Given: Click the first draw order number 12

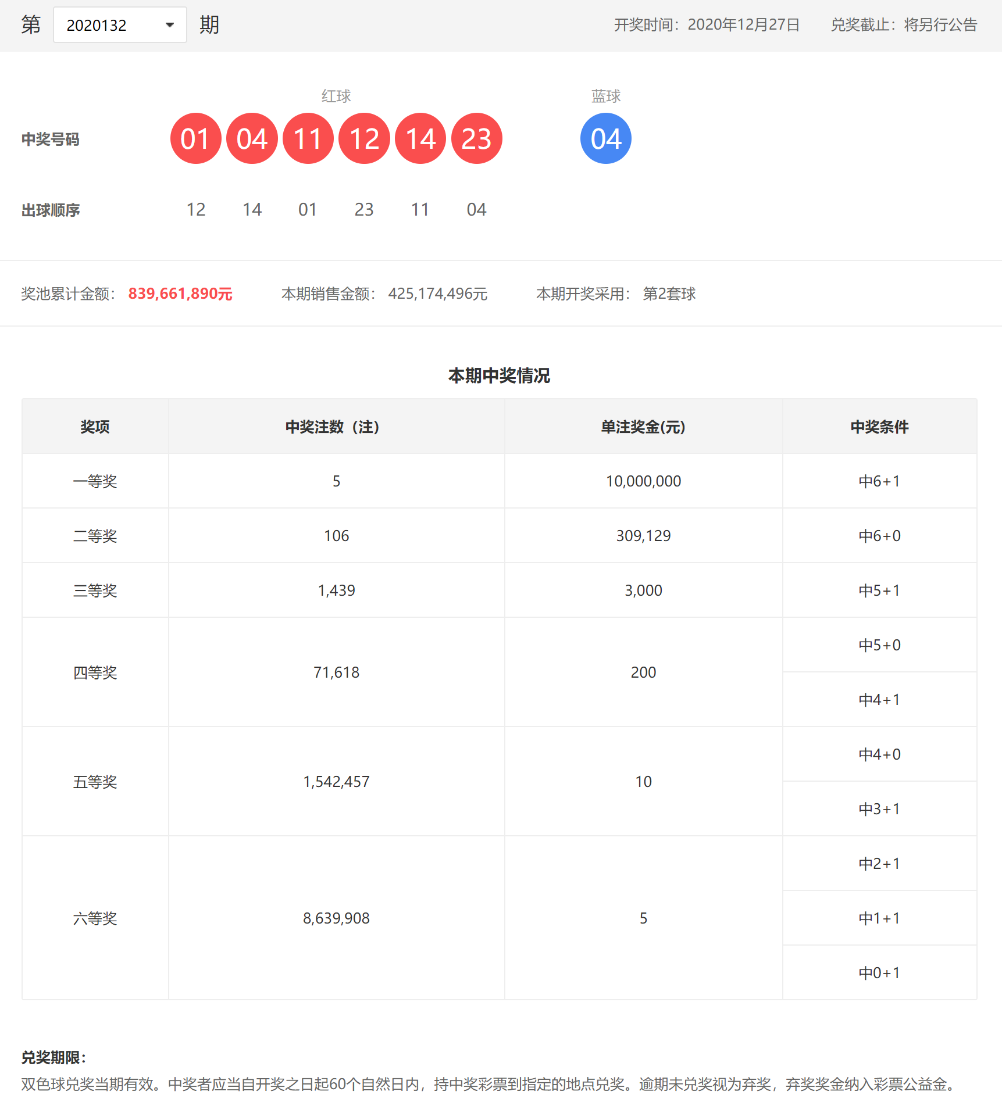Looking at the screenshot, I should (196, 210).
